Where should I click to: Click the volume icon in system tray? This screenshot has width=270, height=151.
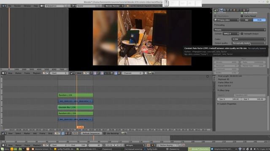(x=255, y=149)
